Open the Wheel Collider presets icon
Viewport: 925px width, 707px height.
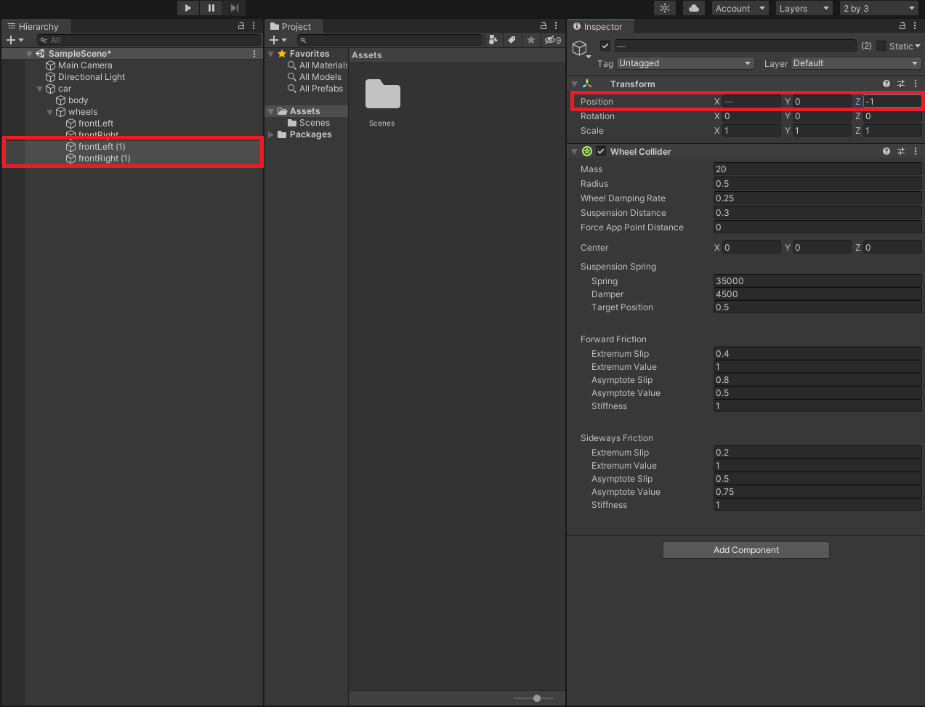click(x=901, y=152)
